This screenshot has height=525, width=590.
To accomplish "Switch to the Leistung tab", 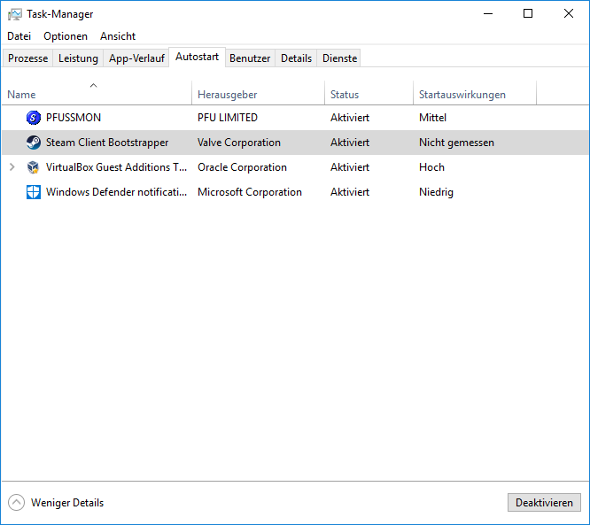I will pos(78,58).
